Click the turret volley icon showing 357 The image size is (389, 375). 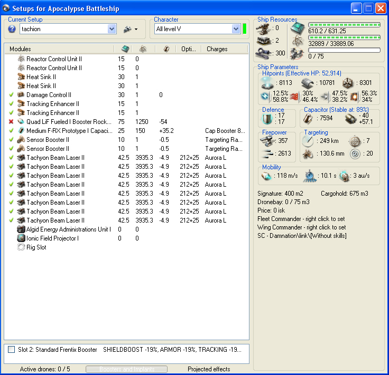coord(267,141)
